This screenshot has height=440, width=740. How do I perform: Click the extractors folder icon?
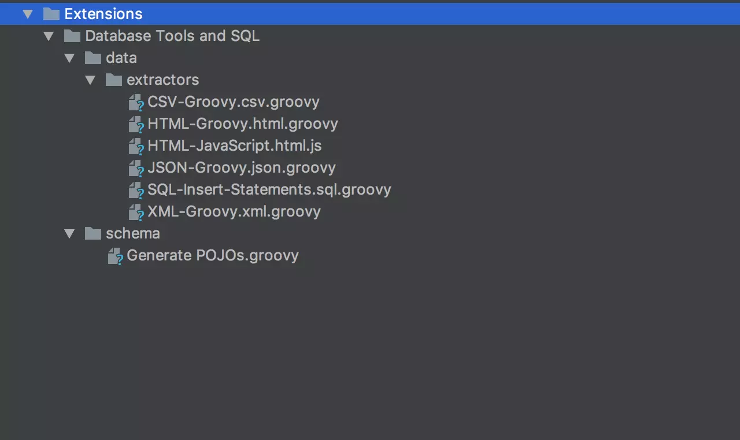pos(114,80)
